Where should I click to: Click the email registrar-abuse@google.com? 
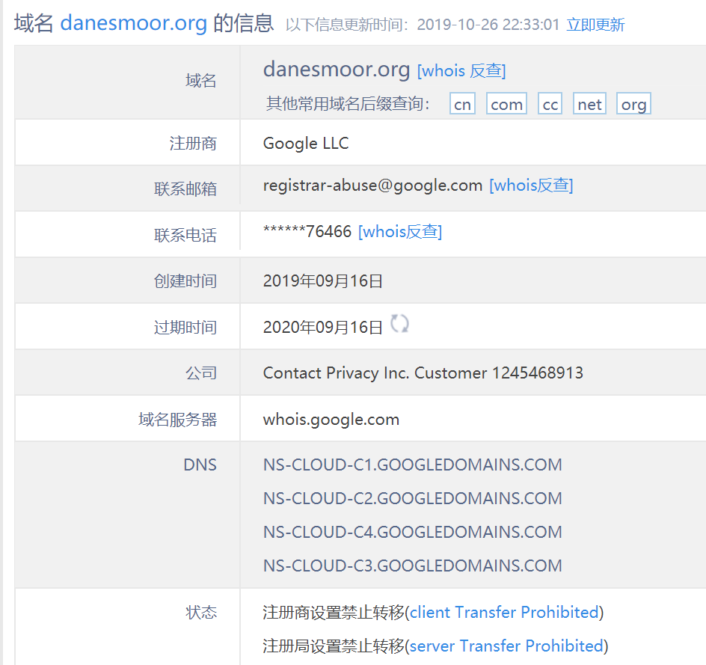(372, 186)
